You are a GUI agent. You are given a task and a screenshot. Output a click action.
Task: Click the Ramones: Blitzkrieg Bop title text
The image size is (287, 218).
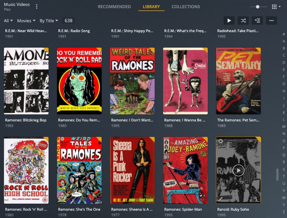(x=26, y=120)
